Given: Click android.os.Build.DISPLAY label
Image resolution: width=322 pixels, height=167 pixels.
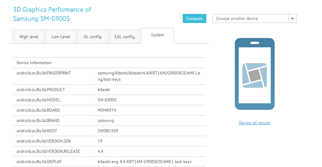Looking at the screenshot, I should click(39, 162).
